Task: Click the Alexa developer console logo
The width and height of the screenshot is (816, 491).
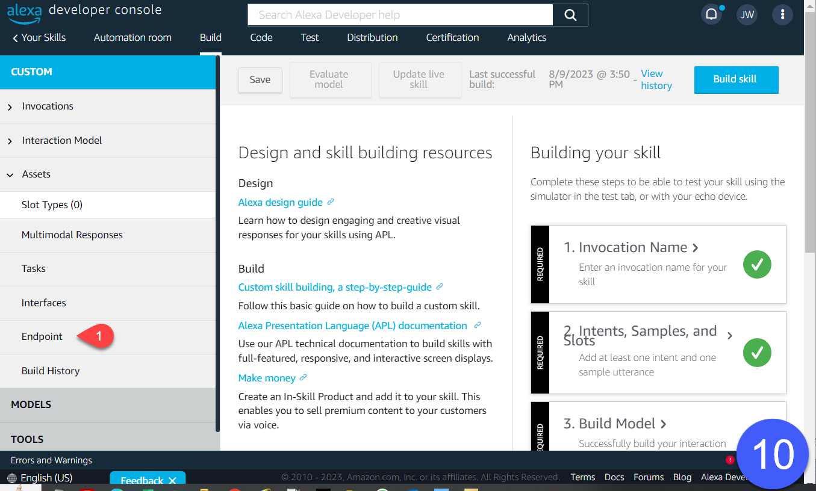Action: coord(84,11)
